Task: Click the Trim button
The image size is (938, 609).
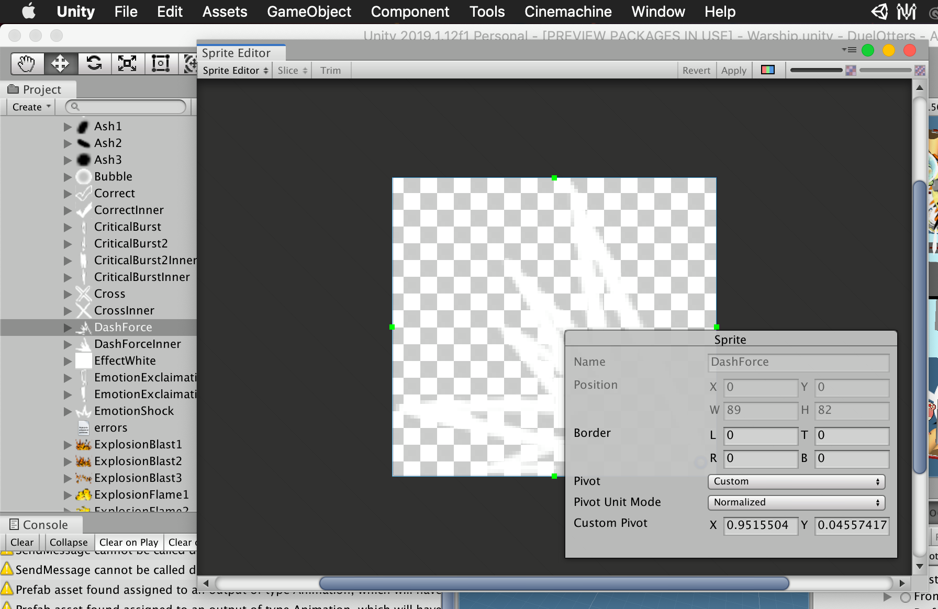Action: click(330, 70)
